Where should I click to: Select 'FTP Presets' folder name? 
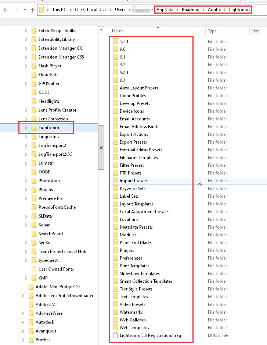click(130, 173)
